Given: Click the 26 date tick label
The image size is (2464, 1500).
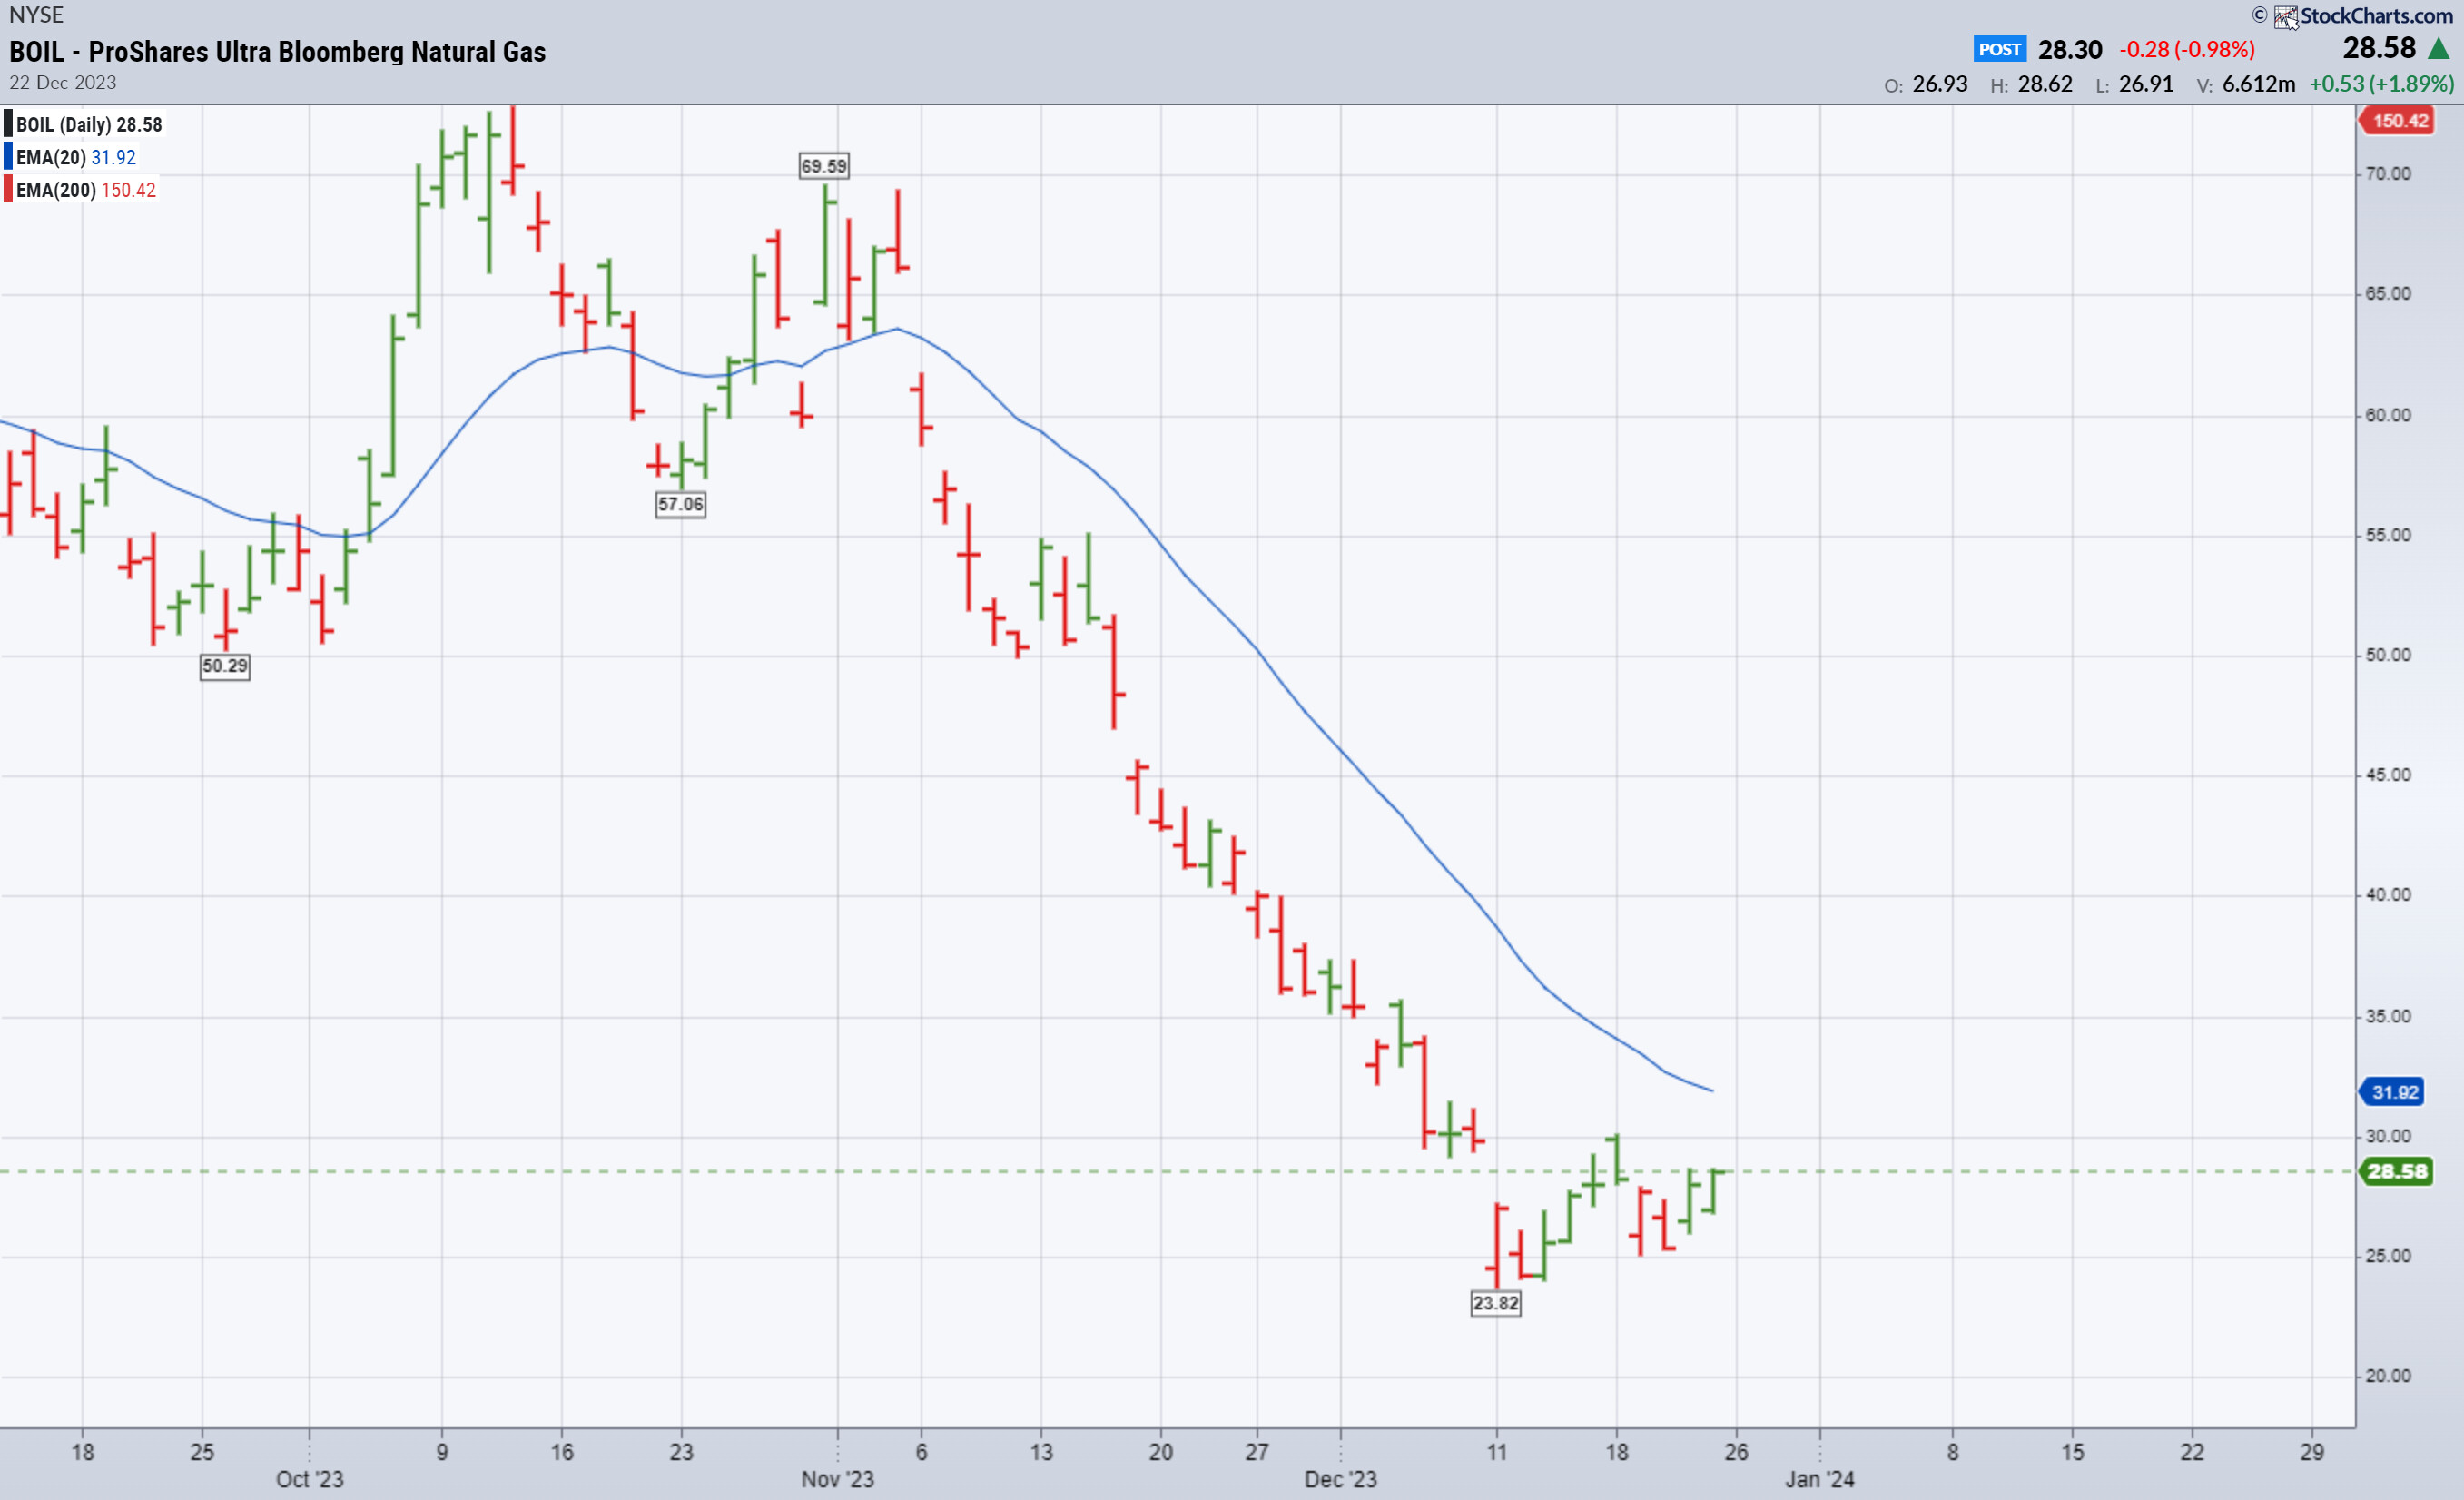Looking at the screenshot, I should (x=1737, y=1452).
